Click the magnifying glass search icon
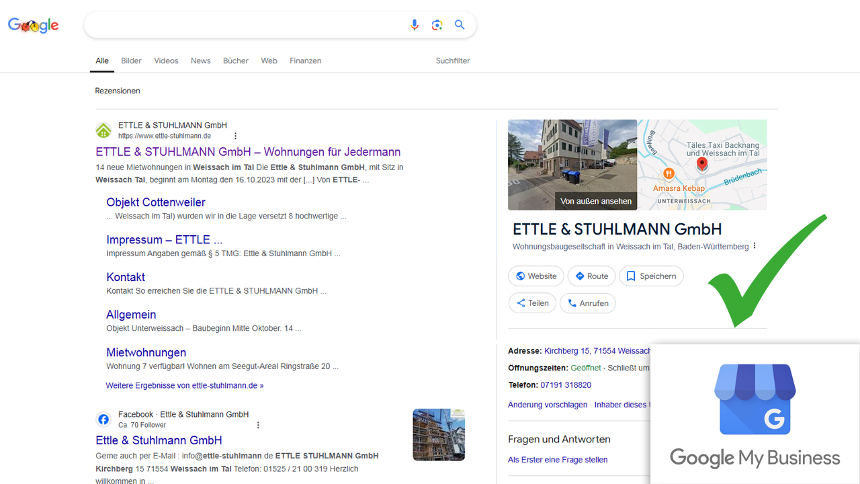 click(x=460, y=25)
